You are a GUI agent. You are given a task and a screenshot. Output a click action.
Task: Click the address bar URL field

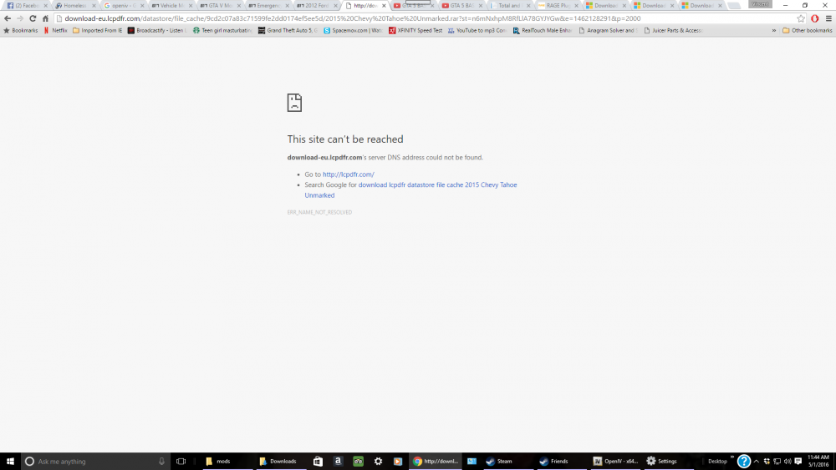click(x=426, y=18)
